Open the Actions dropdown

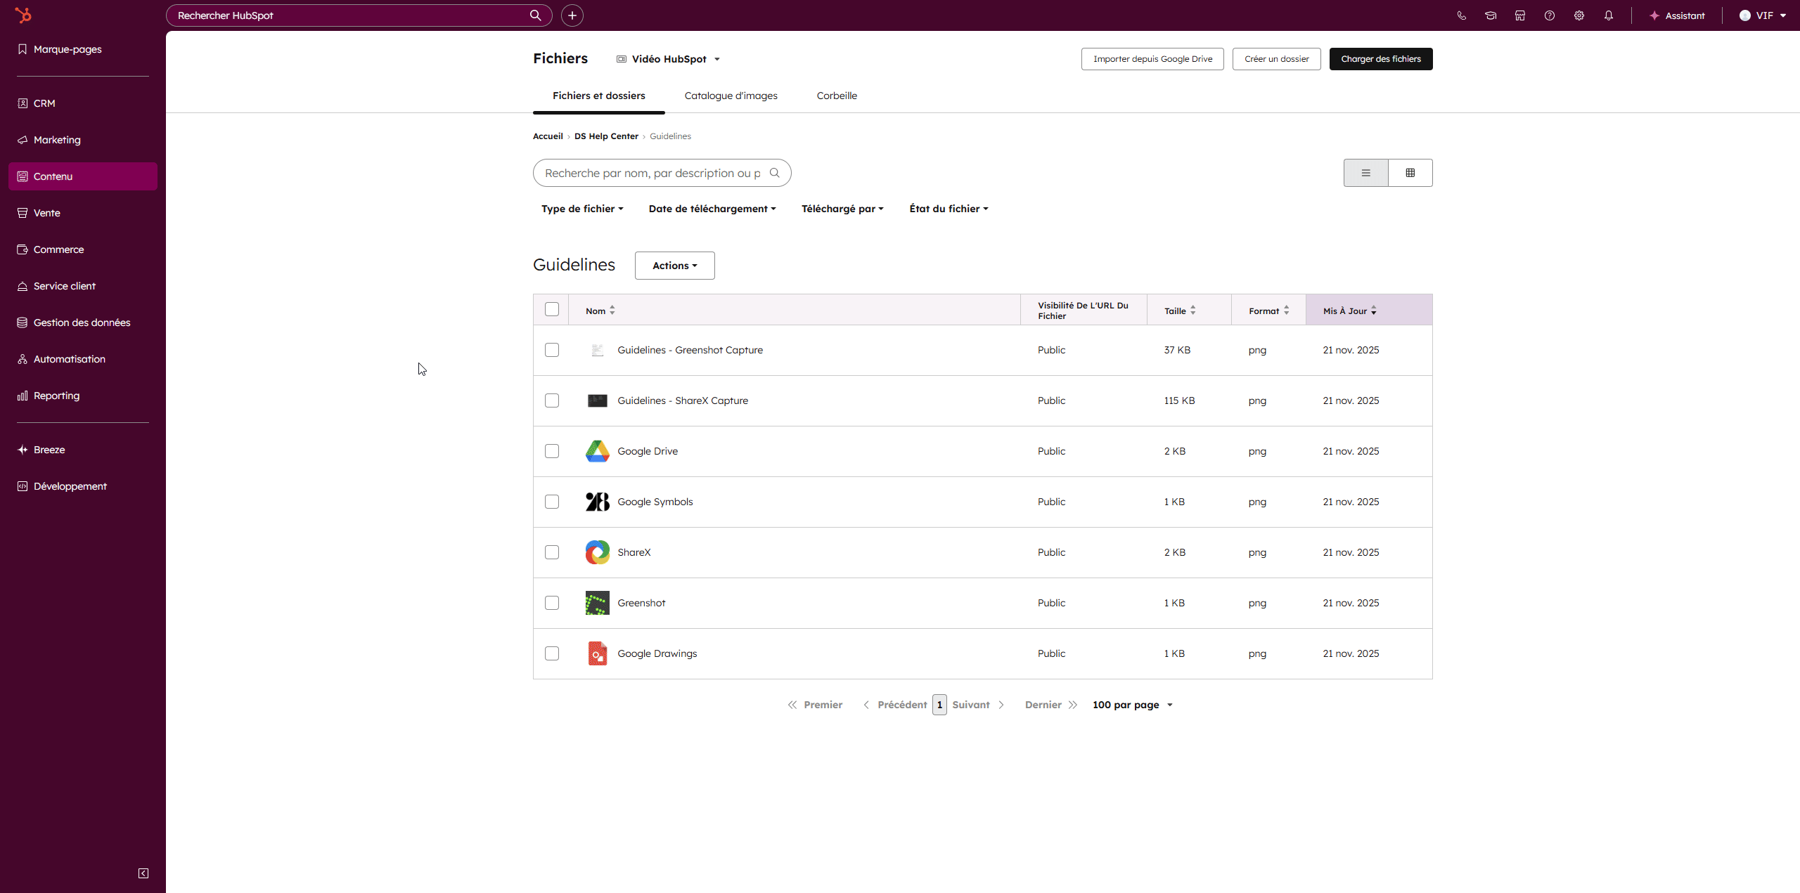674,265
